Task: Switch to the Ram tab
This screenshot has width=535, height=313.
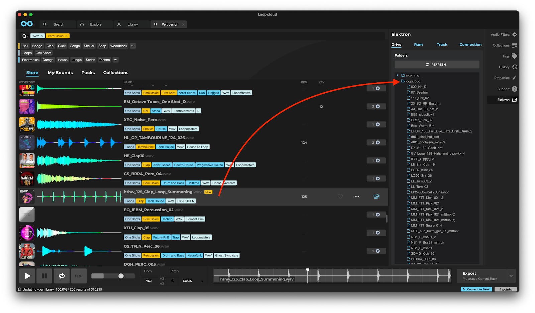Action: (418, 45)
